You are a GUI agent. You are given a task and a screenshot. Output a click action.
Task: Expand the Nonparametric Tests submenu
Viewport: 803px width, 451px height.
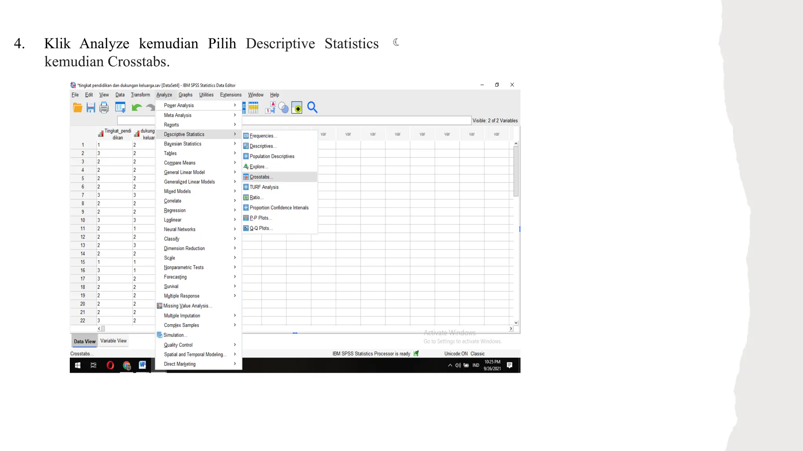pos(183,267)
